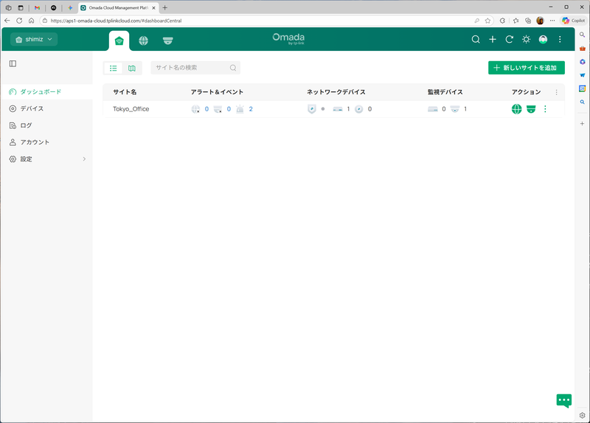Click the plus add icon in header
The height and width of the screenshot is (423, 590).
tap(493, 39)
